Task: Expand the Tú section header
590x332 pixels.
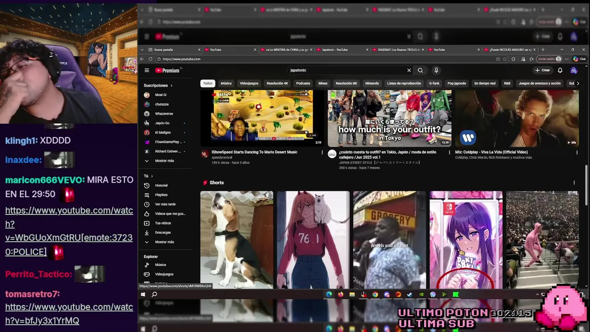Action: 148,176
